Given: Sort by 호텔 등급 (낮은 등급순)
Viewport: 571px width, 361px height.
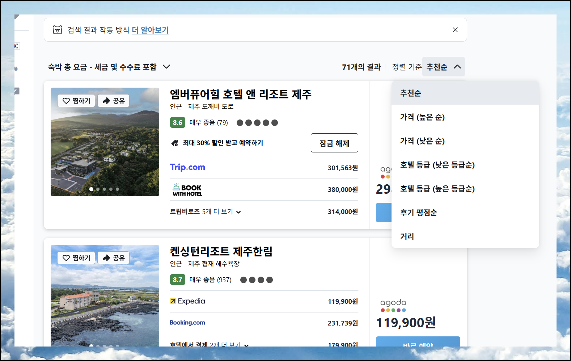Looking at the screenshot, I should point(465,165).
